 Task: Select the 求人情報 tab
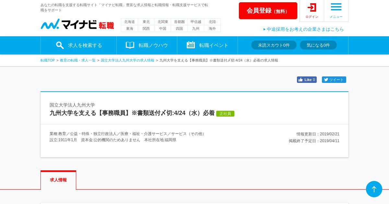58,180
